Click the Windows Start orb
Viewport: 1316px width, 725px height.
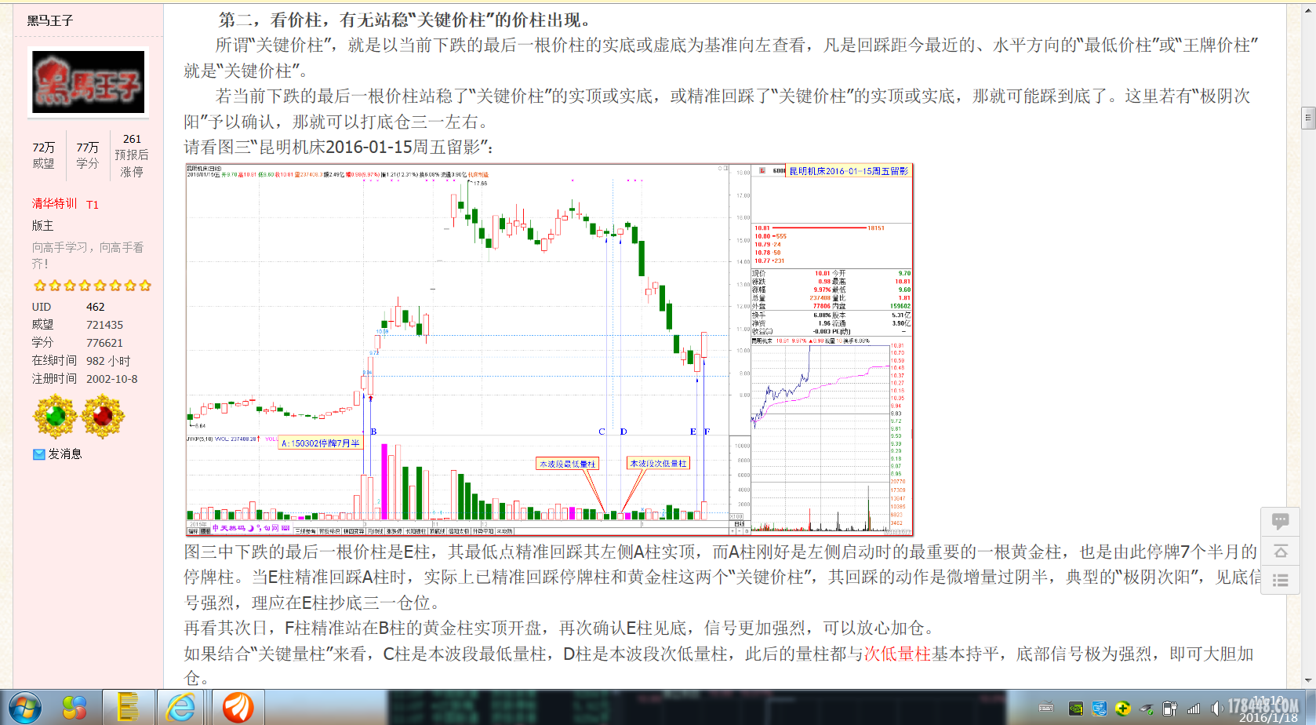24,708
